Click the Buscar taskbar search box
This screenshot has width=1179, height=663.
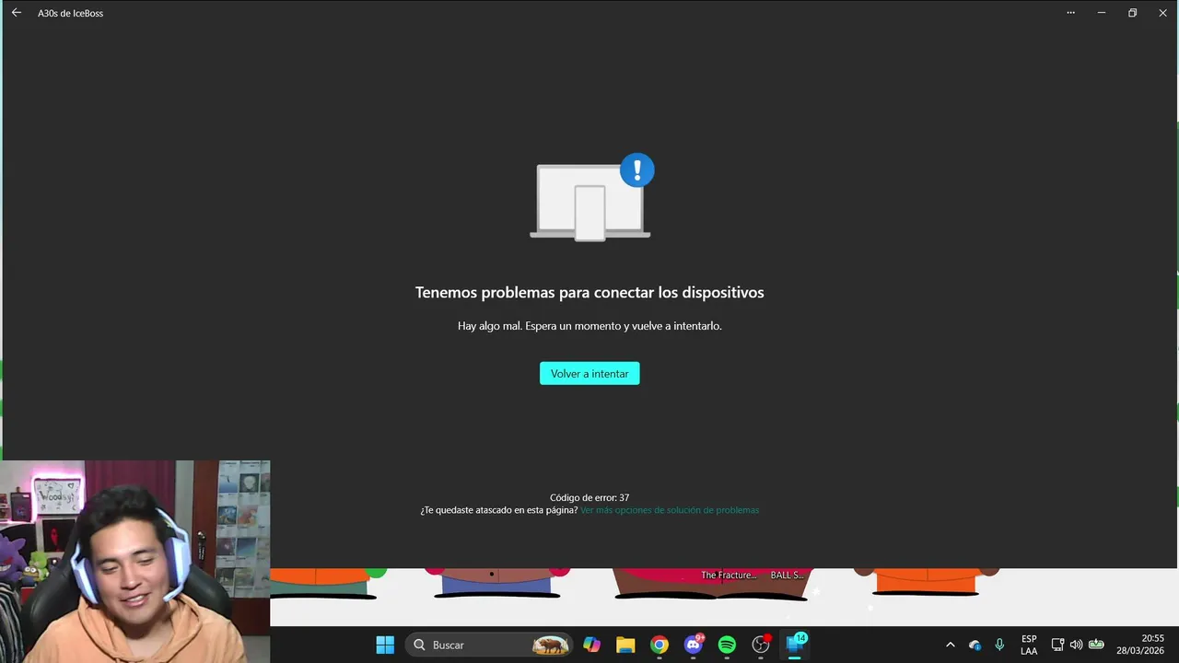[x=488, y=645]
